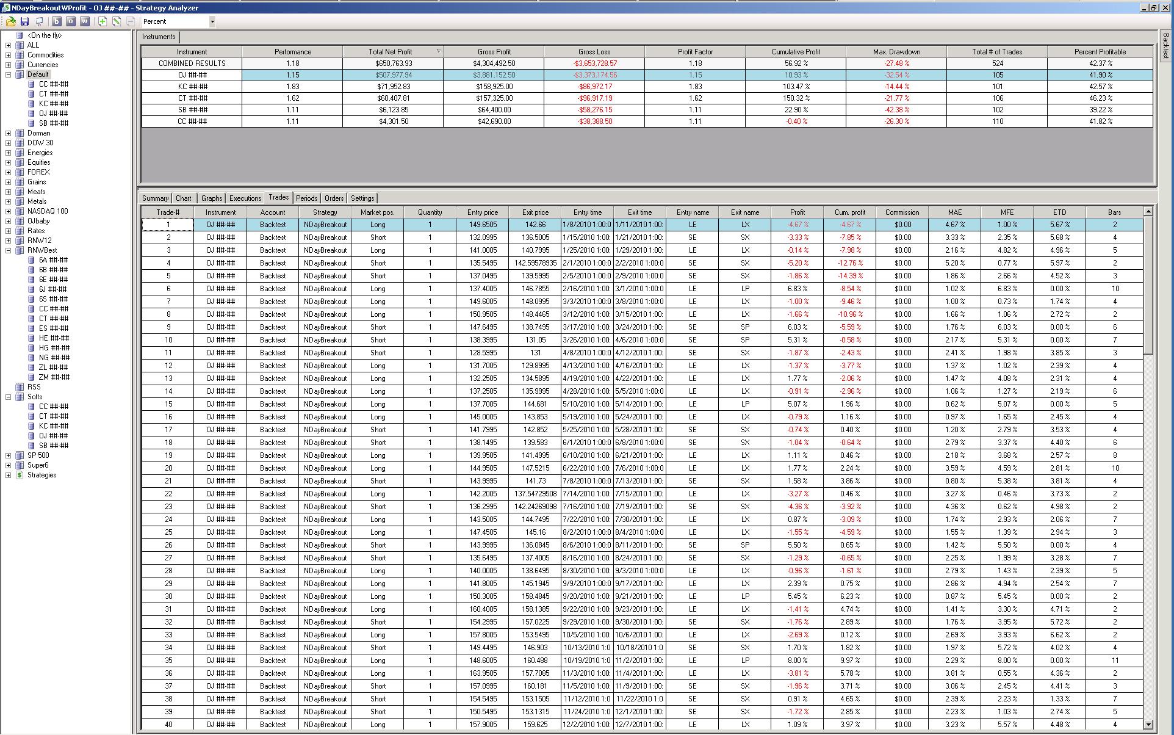
Task: Click the pencil edit-instrument-list icon
Action: (117, 21)
